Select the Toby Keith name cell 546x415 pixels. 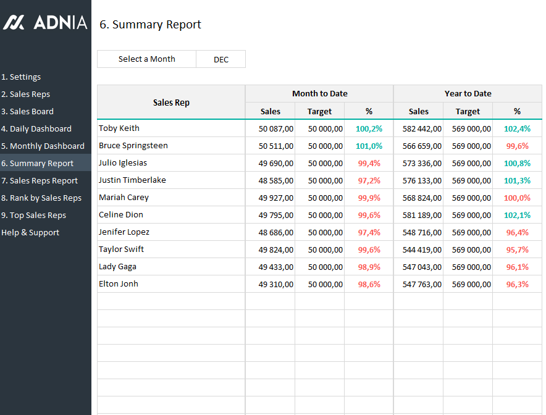[119, 128]
